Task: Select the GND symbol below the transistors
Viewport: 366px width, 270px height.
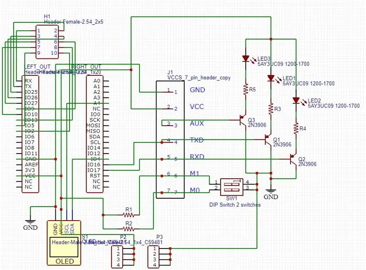Action: (271, 194)
